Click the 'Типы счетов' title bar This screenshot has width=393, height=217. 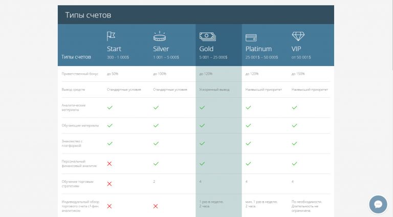click(196, 15)
